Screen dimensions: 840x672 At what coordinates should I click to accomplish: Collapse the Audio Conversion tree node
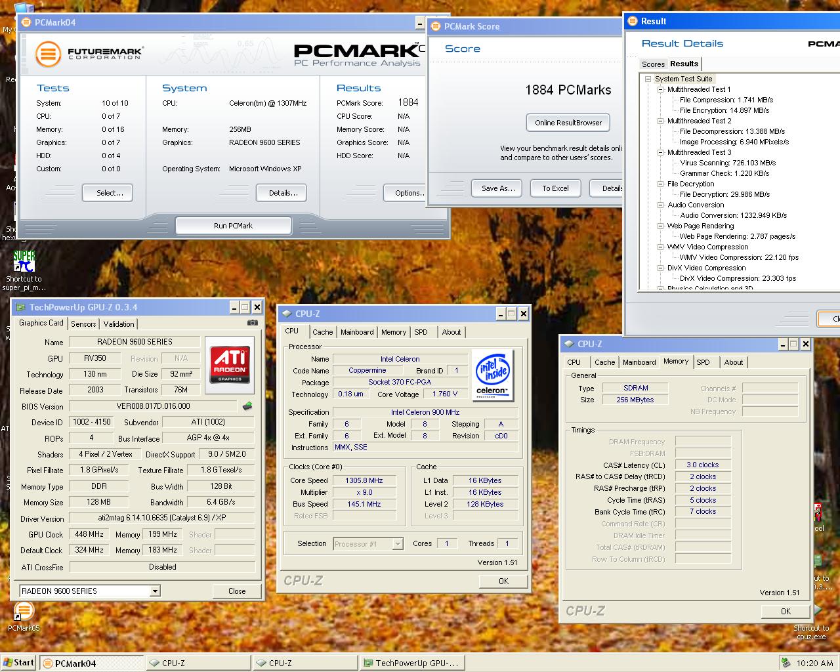(x=661, y=205)
